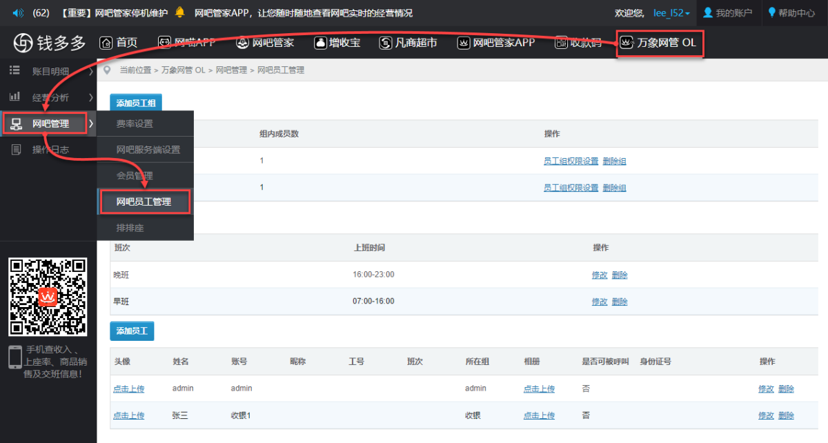Click the 钱多多 logo
Screen dimensions: 828x443
[50, 43]
